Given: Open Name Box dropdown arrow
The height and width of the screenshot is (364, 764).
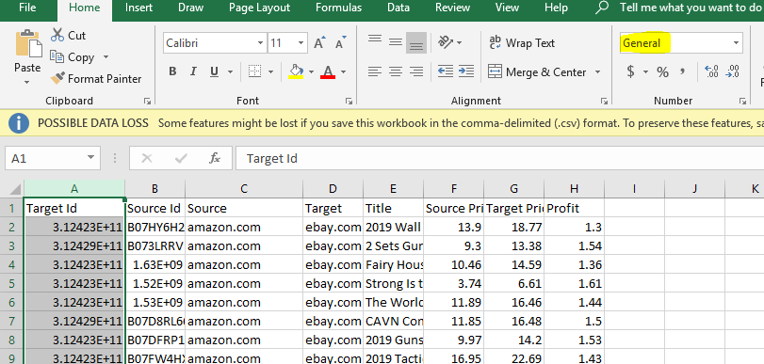Looking at the screenshot, I should pos(90,158).
